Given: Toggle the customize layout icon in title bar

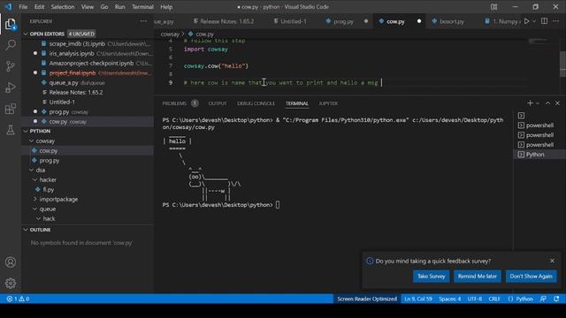Looking at the screenshot, I should [493, 7].
